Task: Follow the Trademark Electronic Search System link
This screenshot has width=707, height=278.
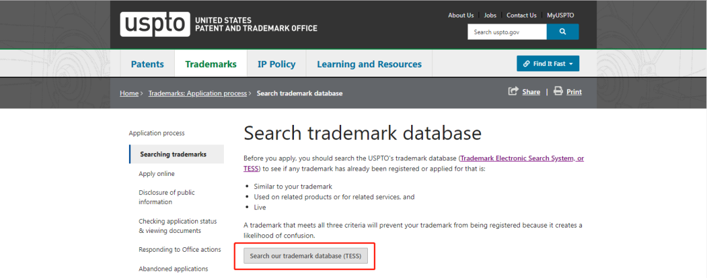Action: pyautogui.click(x=522, y=159)
